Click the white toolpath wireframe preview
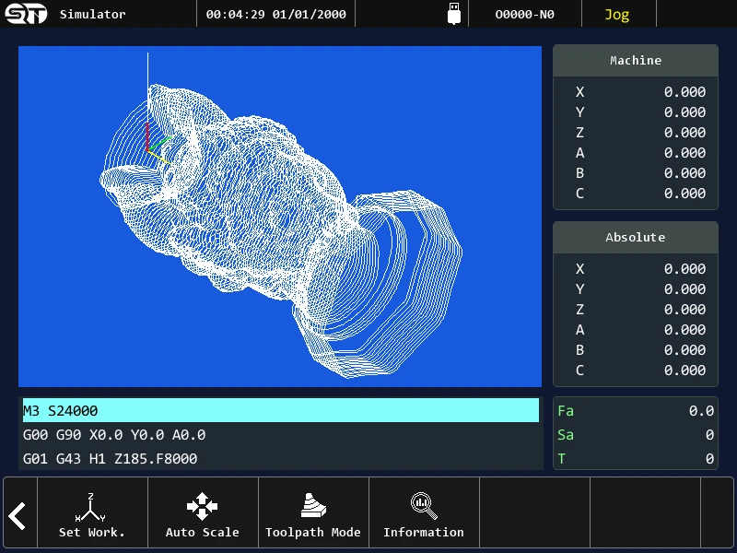 pos(281,231)
